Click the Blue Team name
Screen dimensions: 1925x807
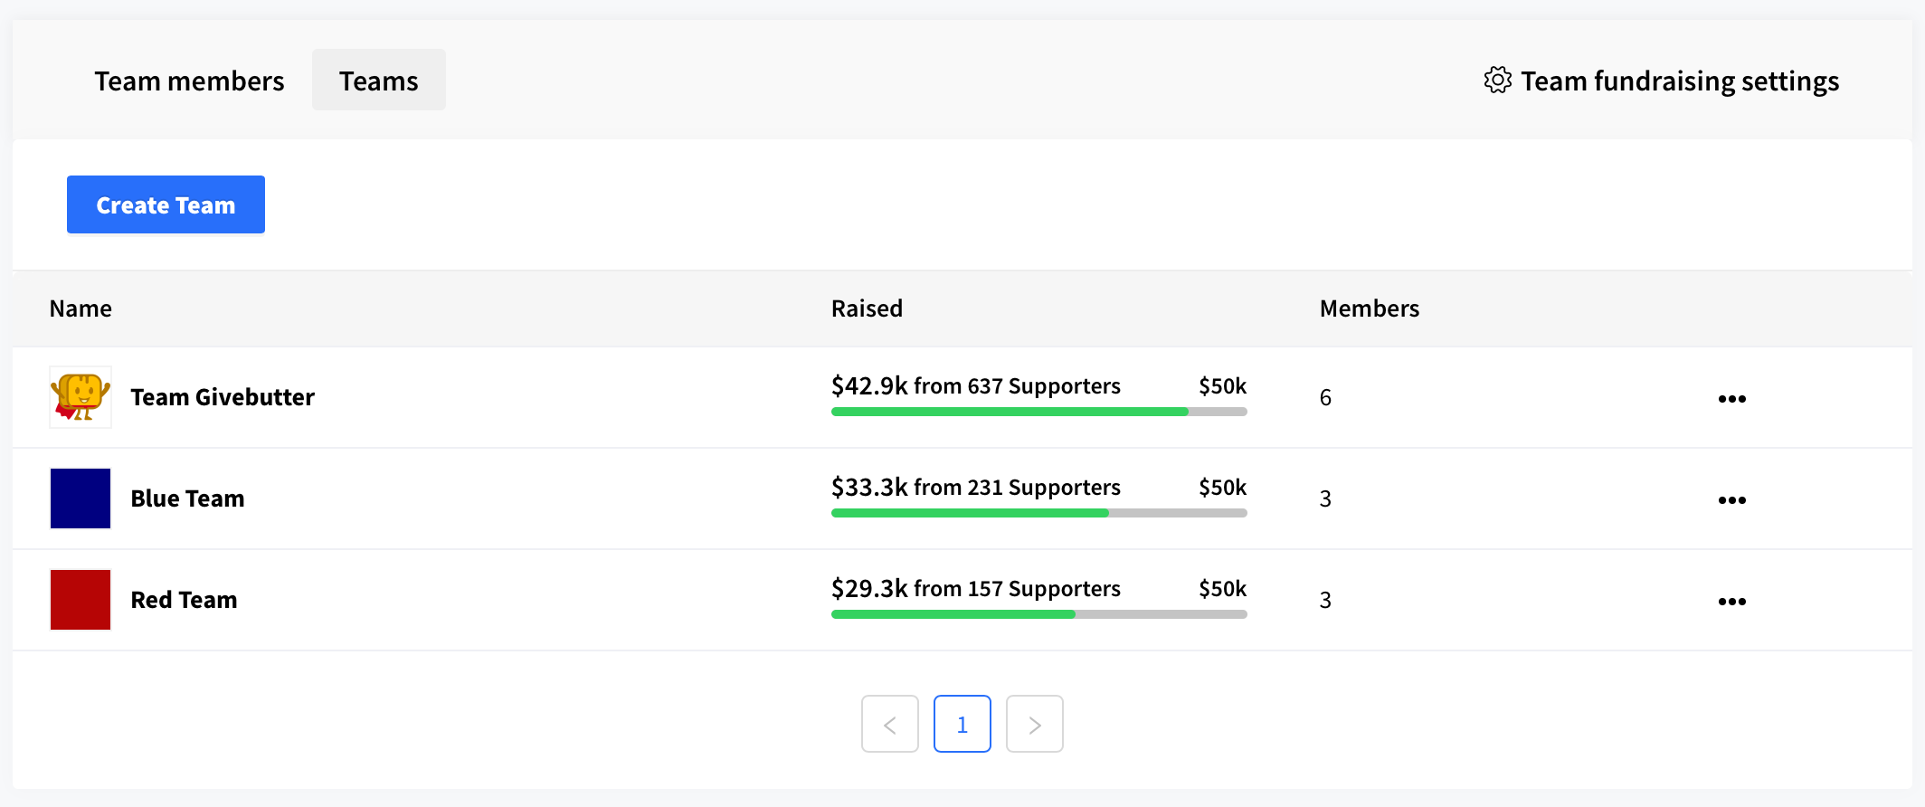coord(187,498)
